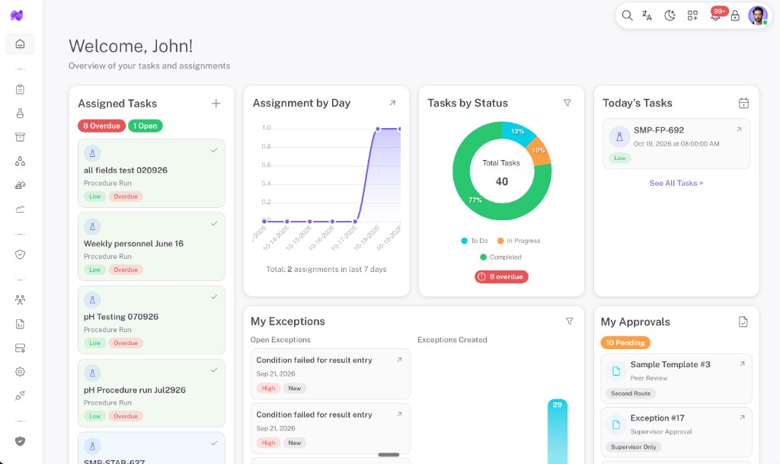Screen dimensions: 780x464
Task: Open the 'pH Procedure run Jul2926' task card
Action: [x=152, y=393]
